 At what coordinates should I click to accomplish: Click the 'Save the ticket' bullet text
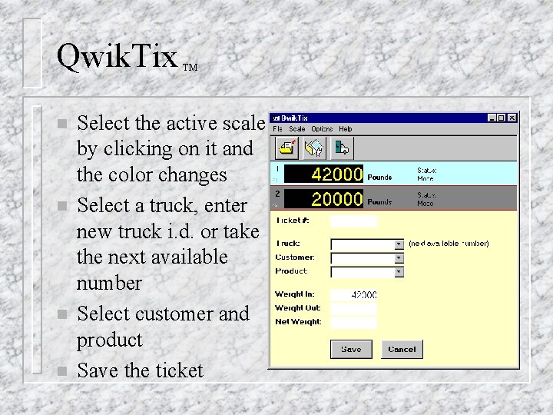click(140, 370)
